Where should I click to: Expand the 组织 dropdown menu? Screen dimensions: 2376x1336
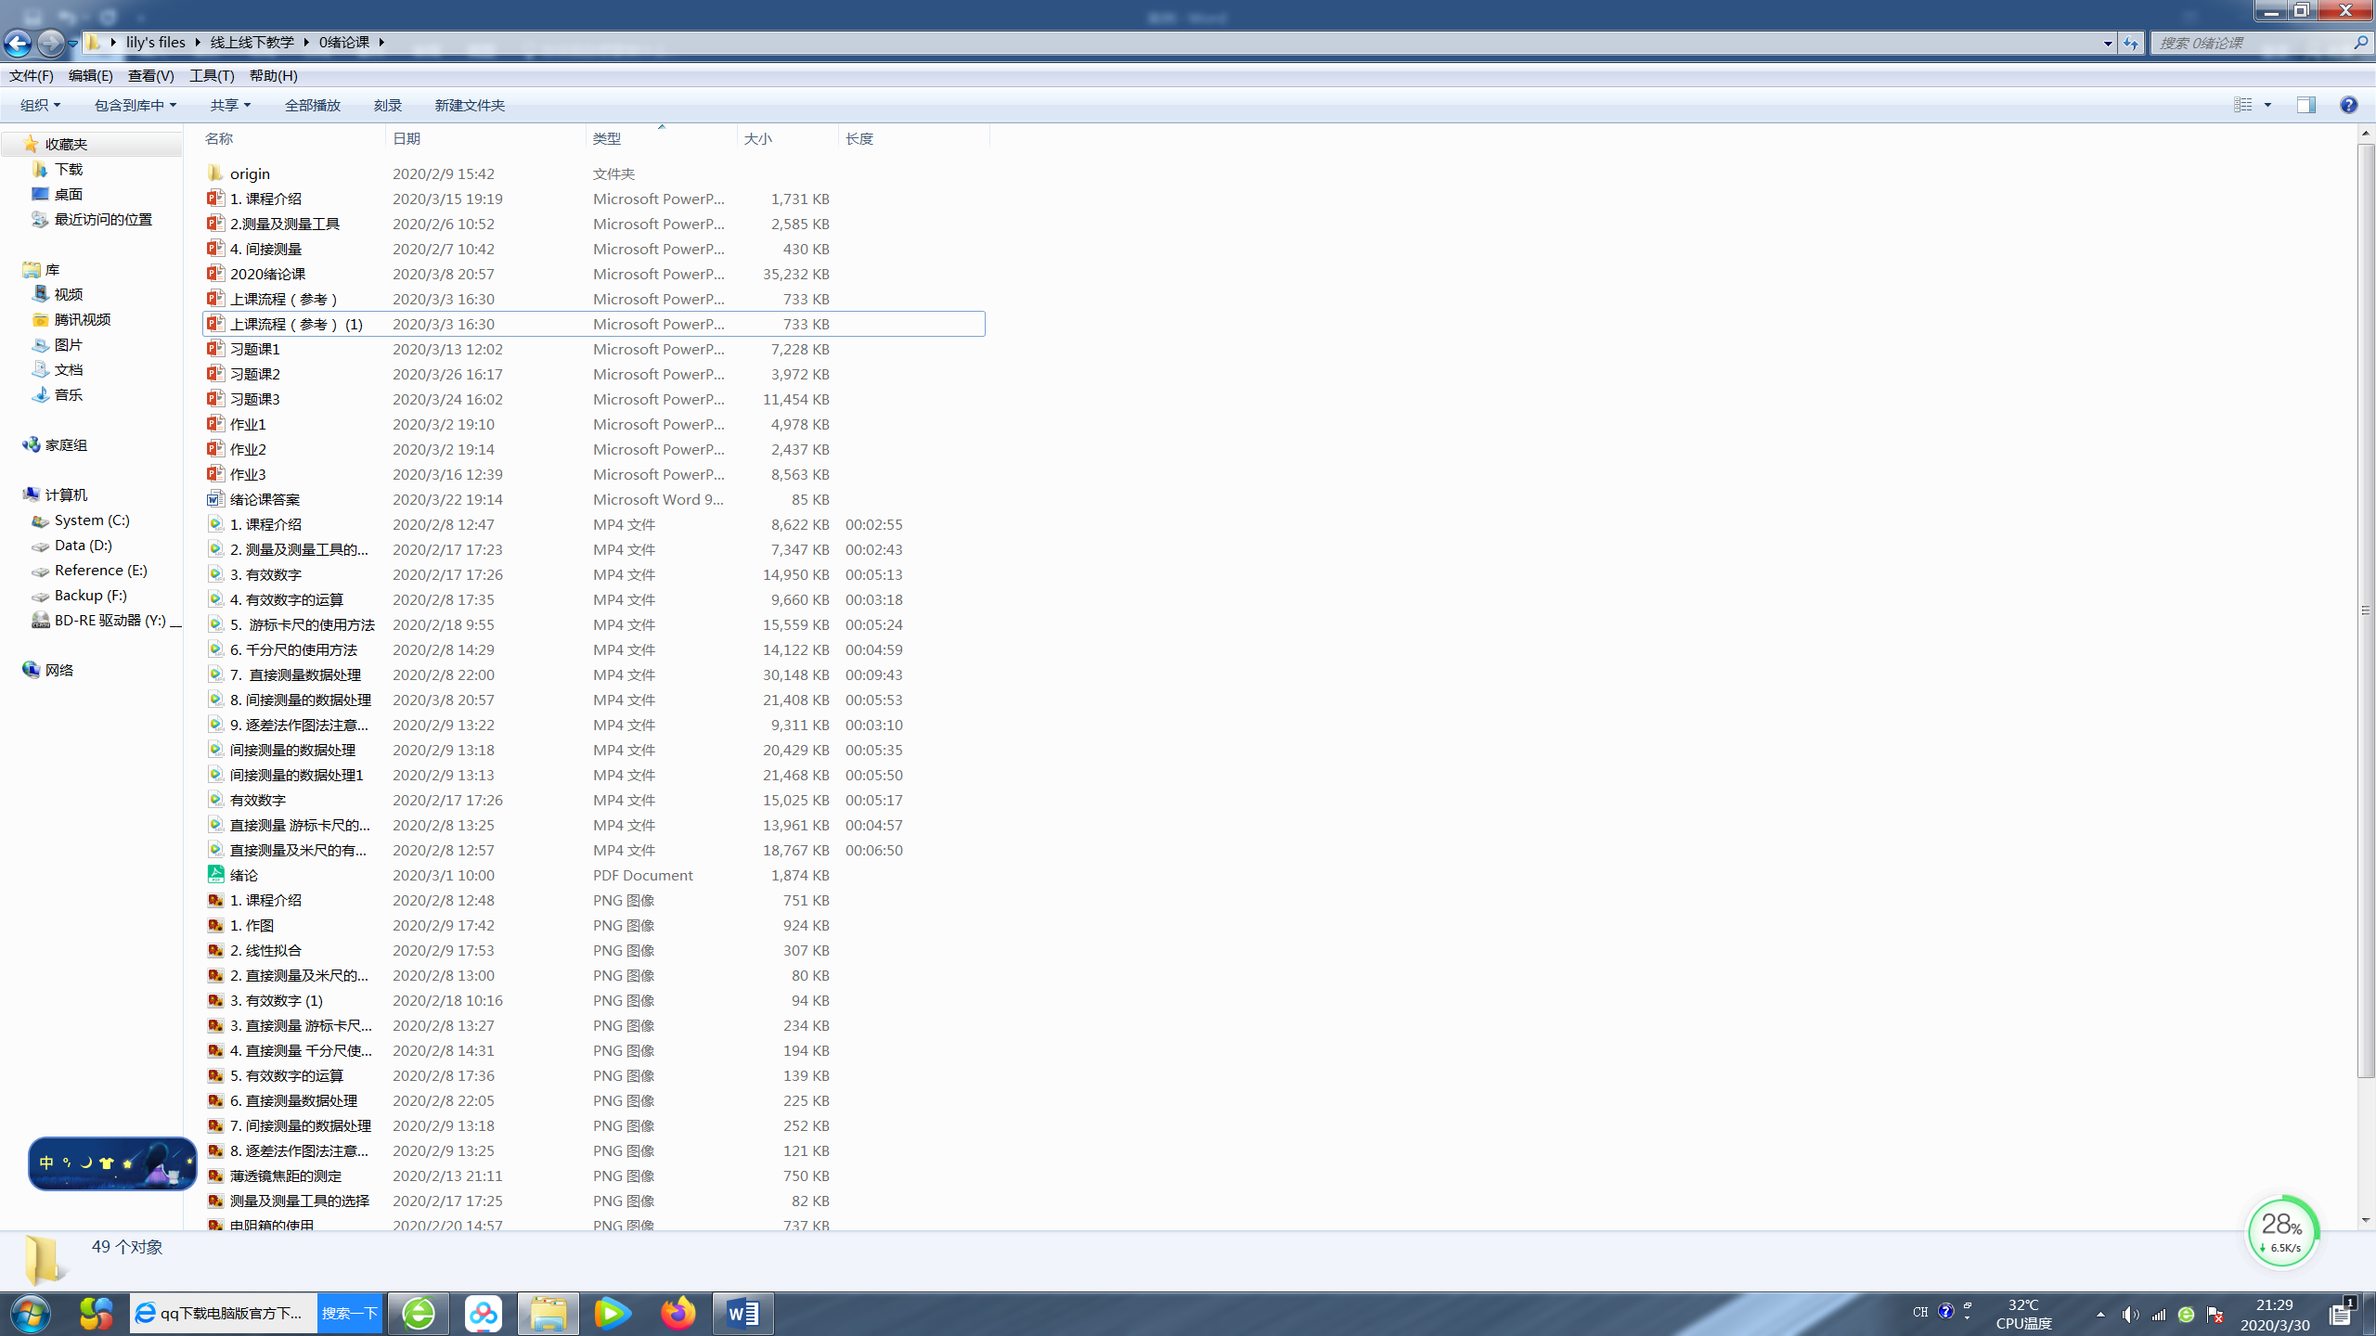40,105
